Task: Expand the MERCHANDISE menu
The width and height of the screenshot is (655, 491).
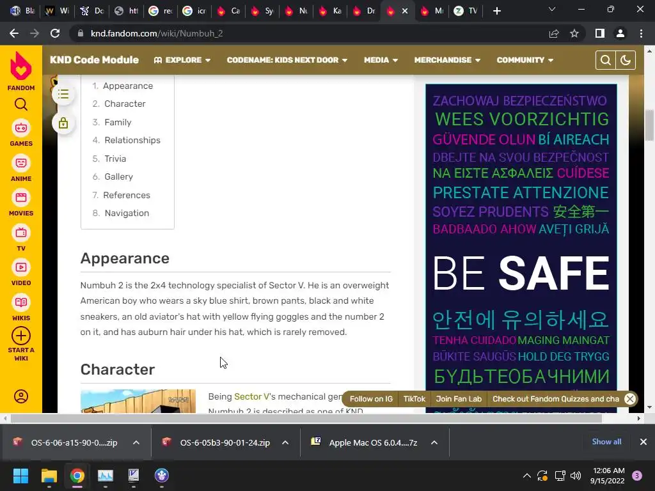Action: point(447,60)
